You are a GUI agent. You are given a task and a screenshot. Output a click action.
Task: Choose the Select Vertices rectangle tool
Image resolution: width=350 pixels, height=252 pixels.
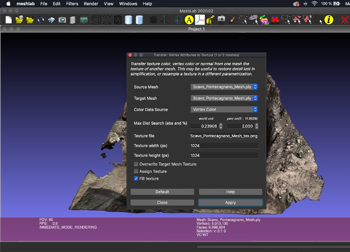(x=286, y=19)
